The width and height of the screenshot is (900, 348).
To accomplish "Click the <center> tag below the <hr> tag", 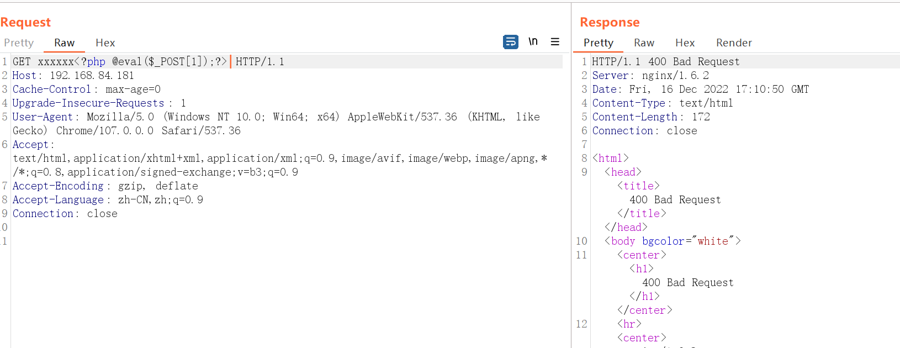I will point(642,338).
